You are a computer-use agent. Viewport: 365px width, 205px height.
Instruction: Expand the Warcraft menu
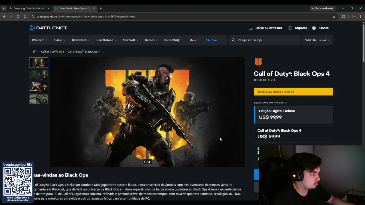click(39, 40)
